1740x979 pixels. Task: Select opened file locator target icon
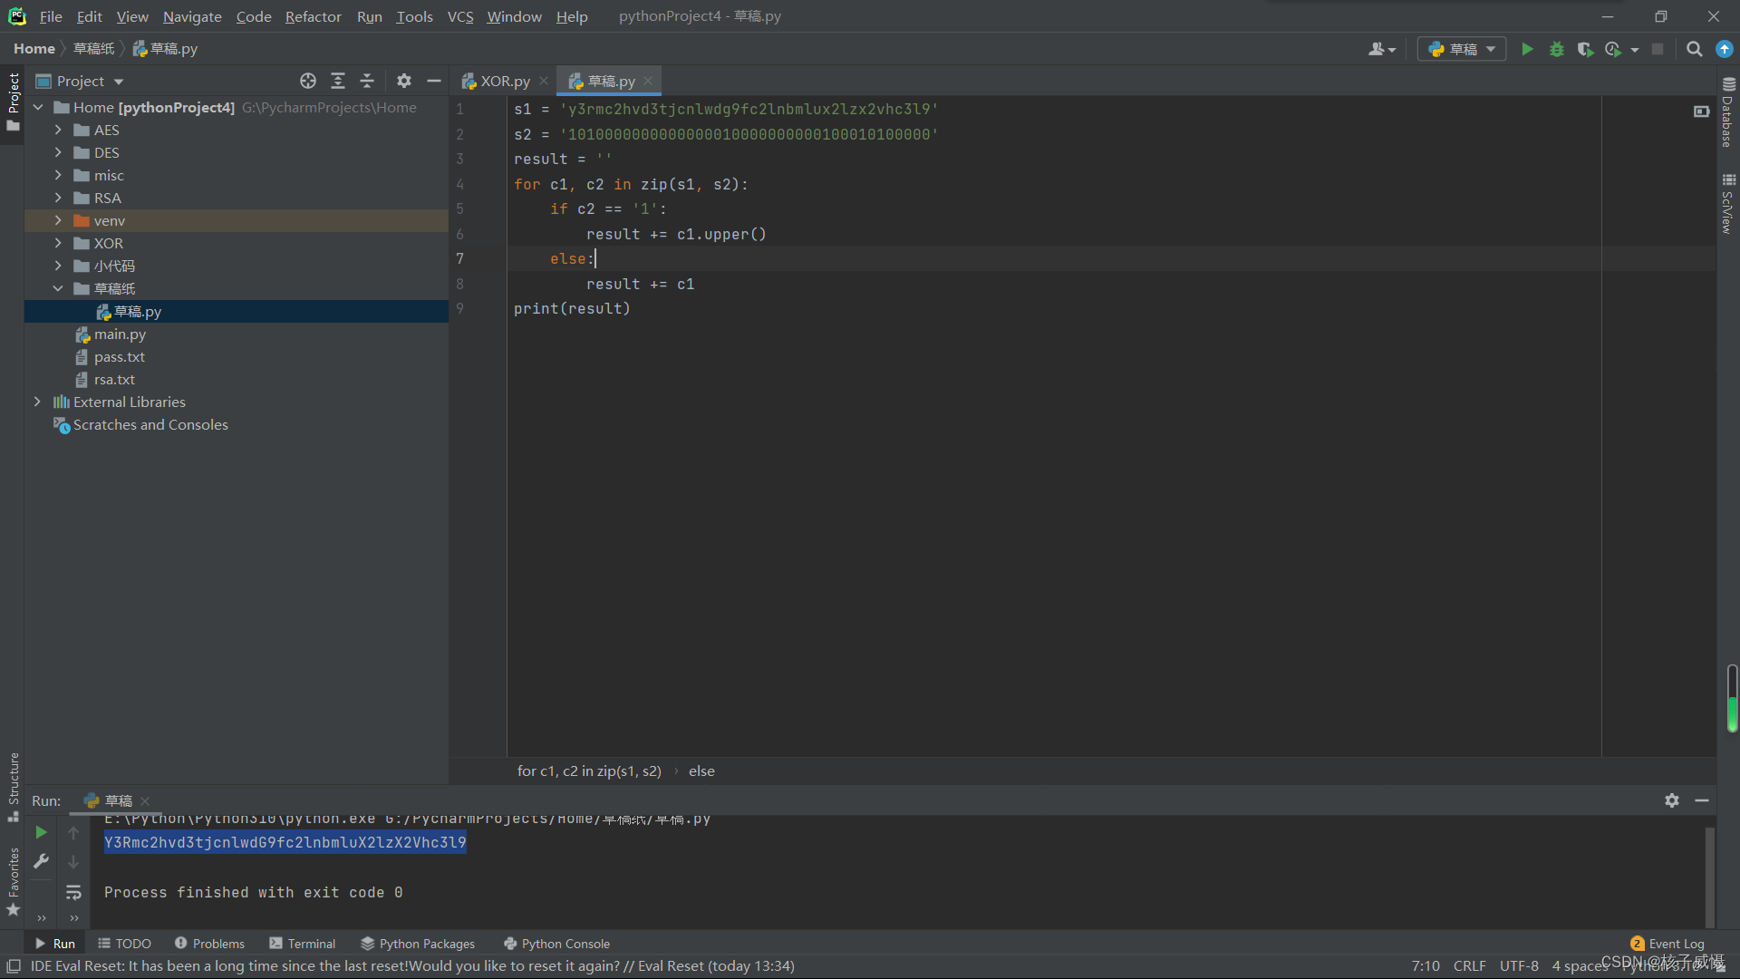coord(308,81)
